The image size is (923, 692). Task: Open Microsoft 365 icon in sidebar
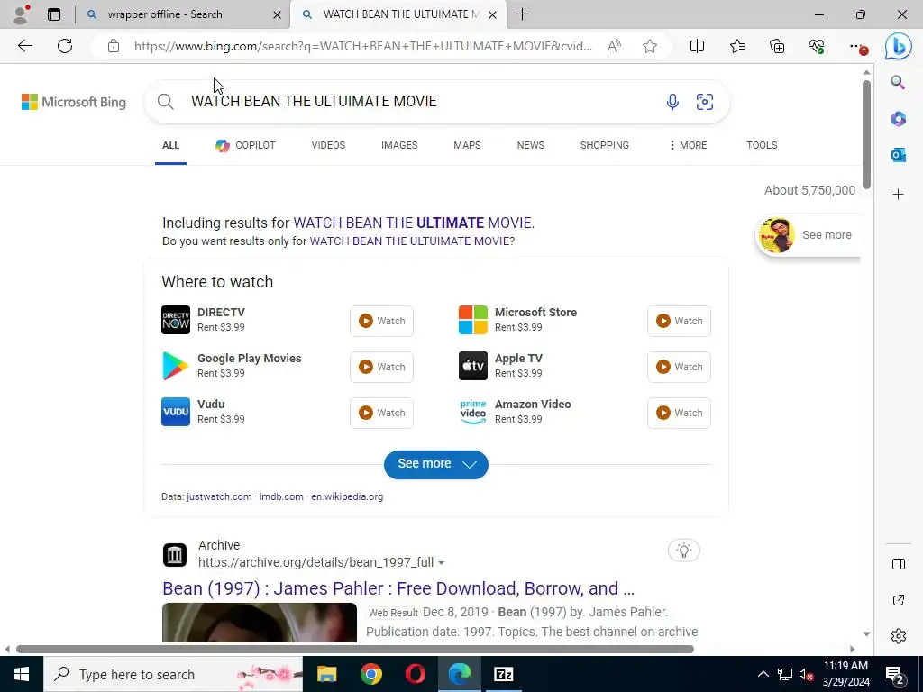point(899,119)
